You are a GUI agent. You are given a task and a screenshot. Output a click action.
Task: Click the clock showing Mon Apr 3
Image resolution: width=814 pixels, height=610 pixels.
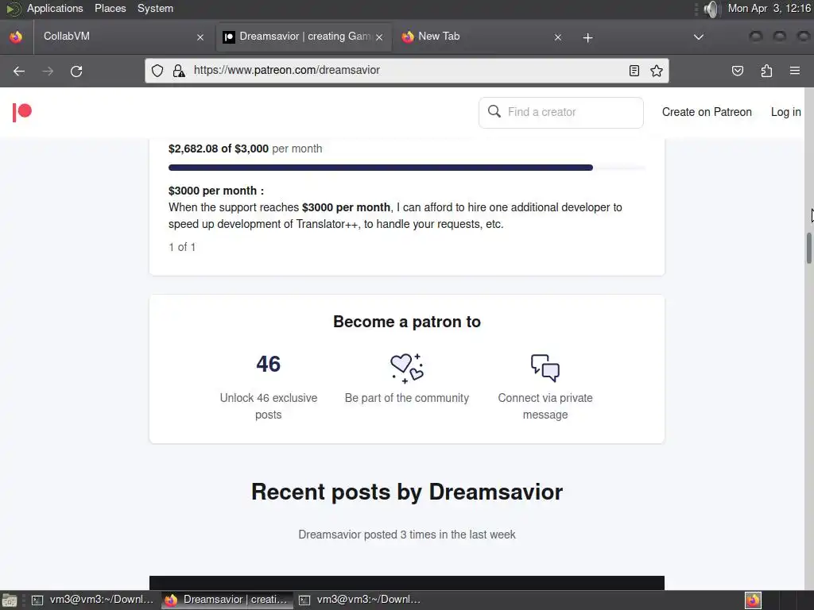tap(769, 8)
